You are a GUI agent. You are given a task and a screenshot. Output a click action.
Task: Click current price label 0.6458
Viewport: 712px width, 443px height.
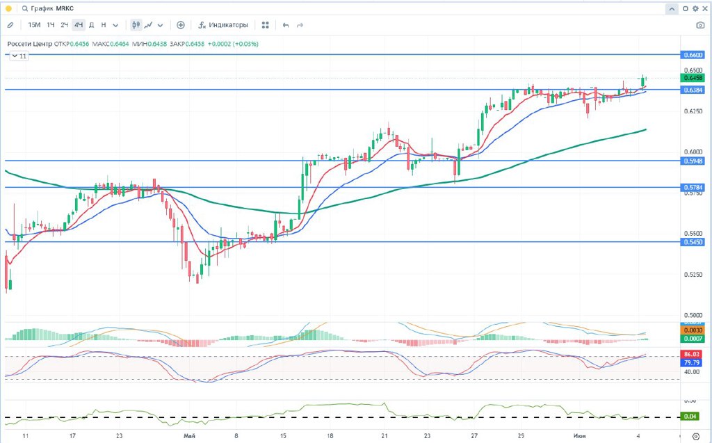click(693, 78)
